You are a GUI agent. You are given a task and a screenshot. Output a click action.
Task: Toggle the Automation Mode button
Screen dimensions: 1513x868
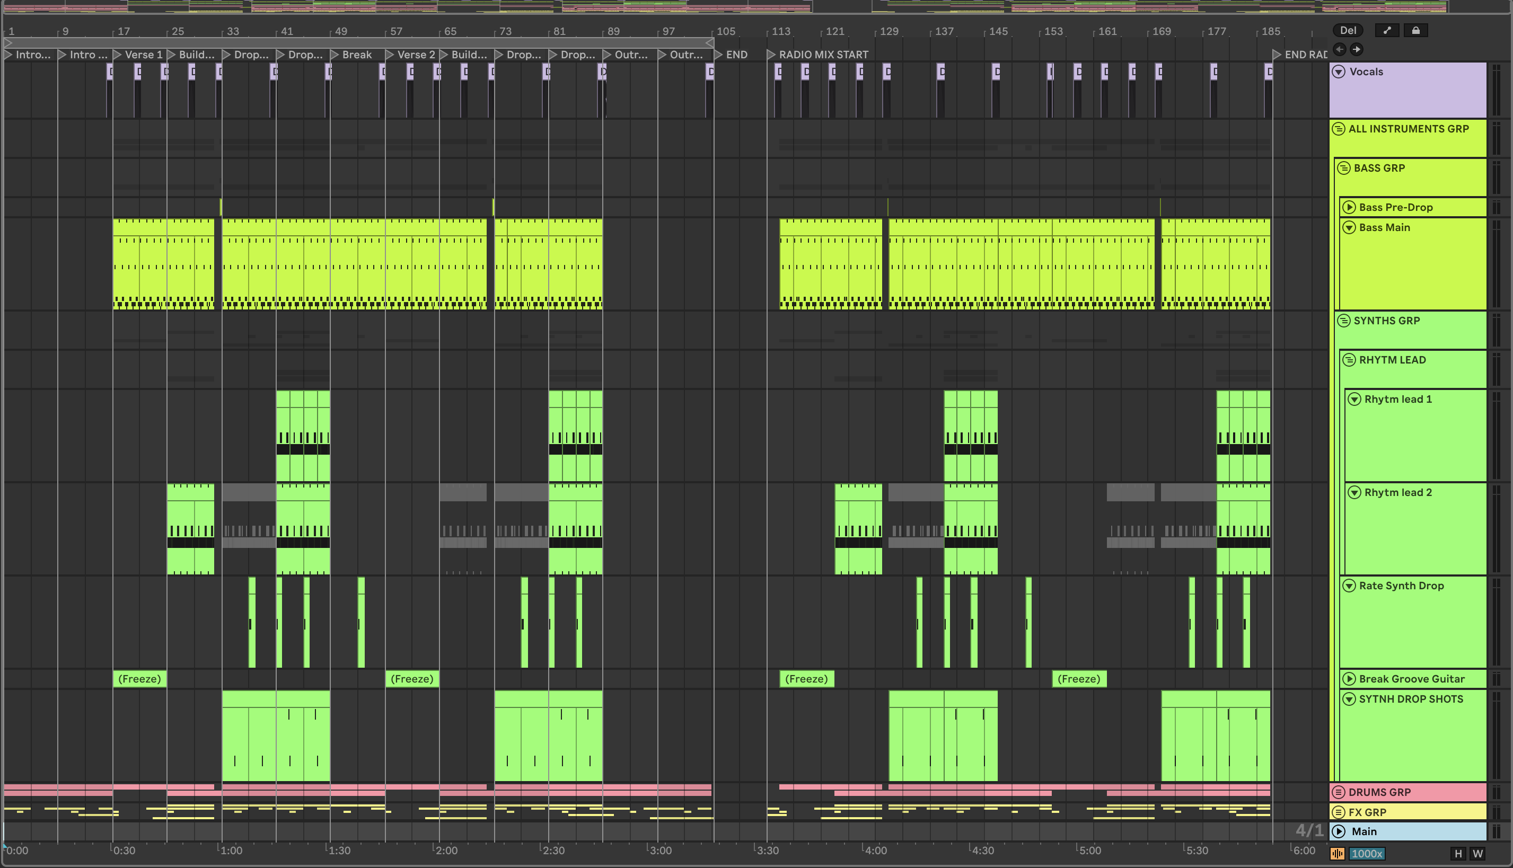1387,30
